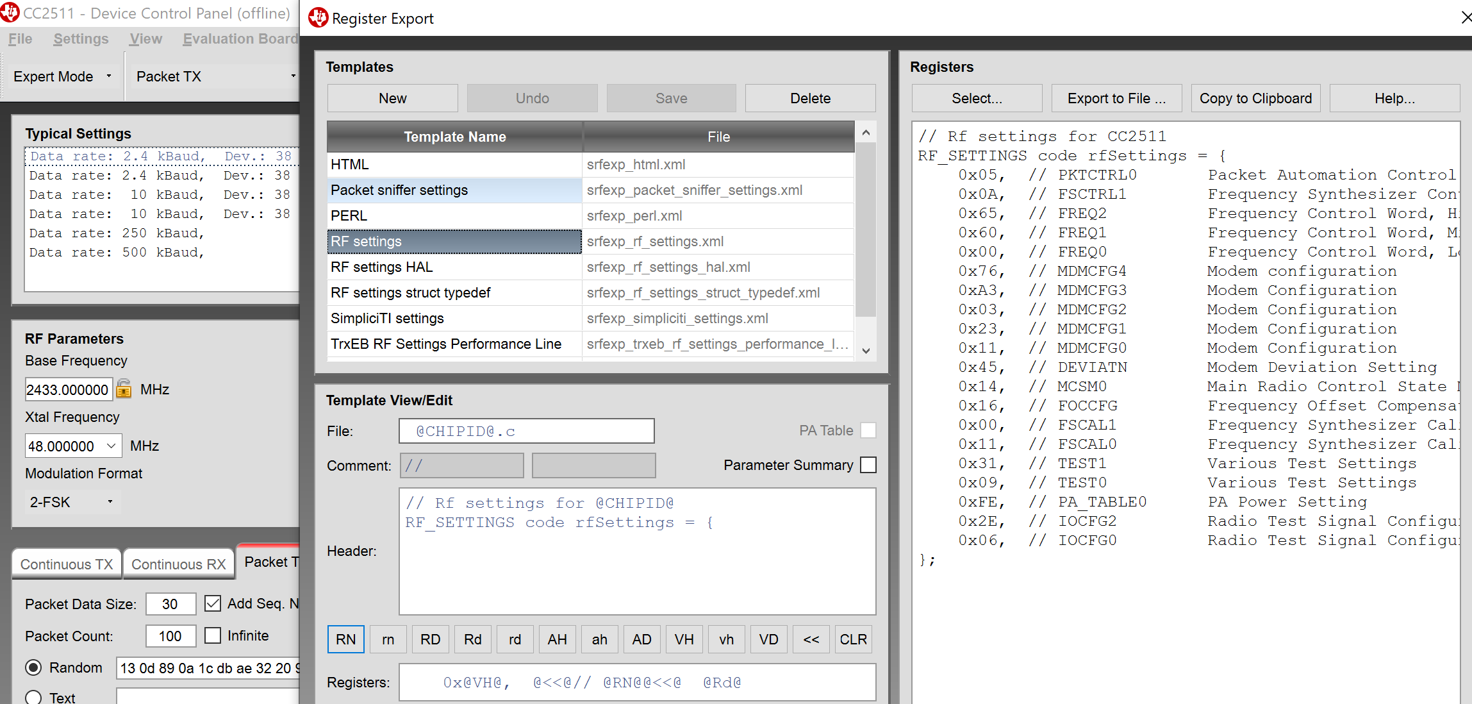Click the Packet Count field
The height and width of the screenshot is (704, 1472).
point(170,636)
